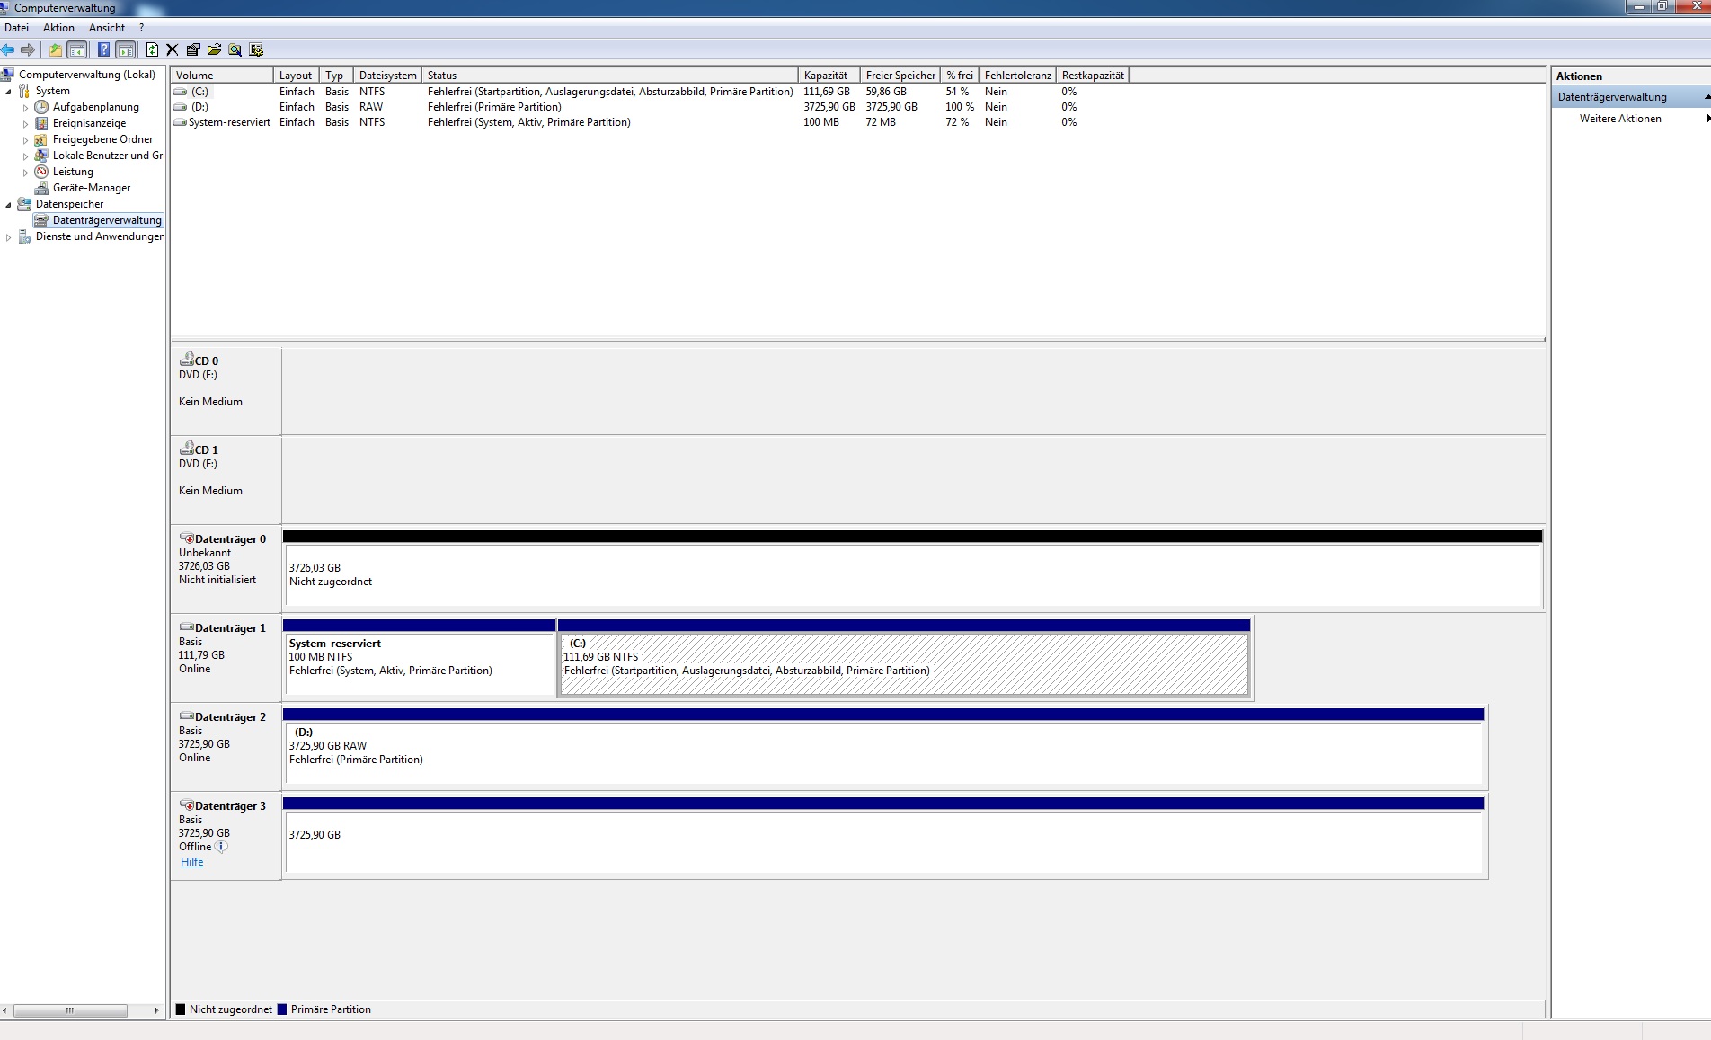Click the info icon next to Offline
The image size is (1711, 1040).
[222, 847]
